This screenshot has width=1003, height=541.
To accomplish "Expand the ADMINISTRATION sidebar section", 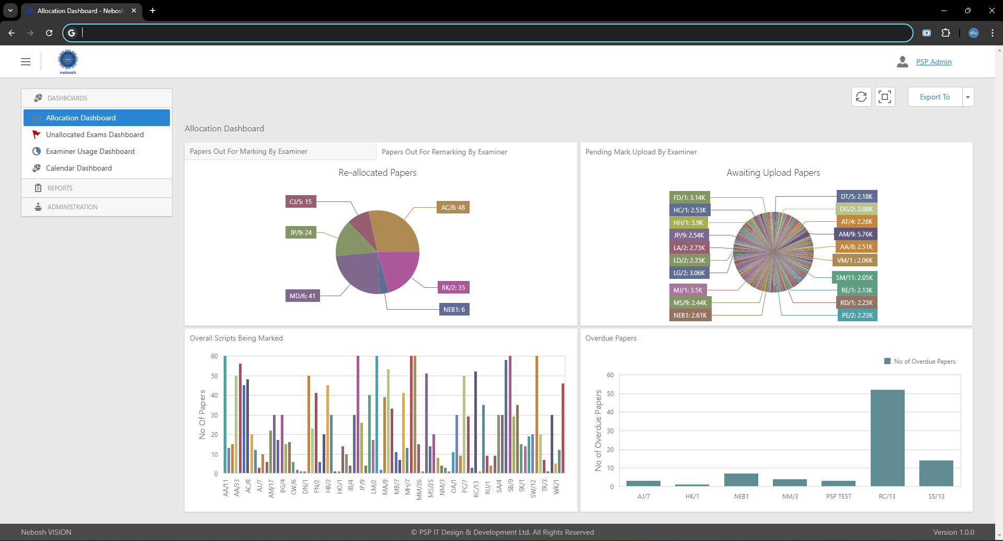I will (97, 207).
